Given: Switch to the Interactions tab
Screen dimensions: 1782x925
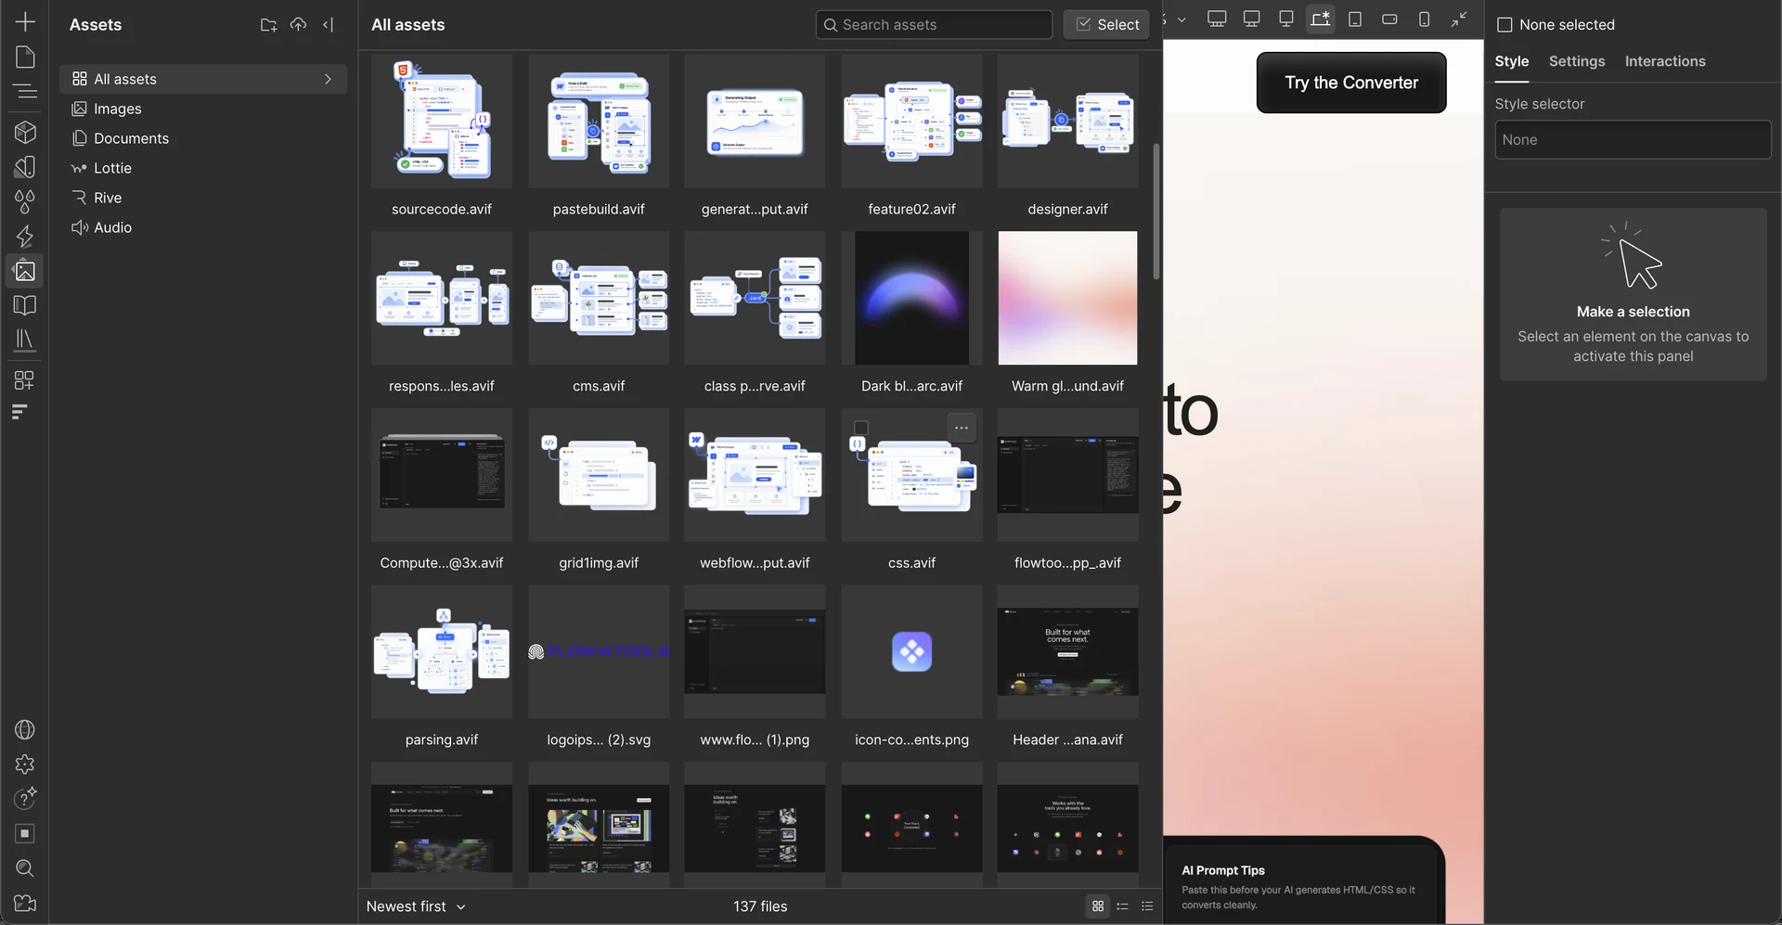Looking at the screenshot, I should click(x=1665, y=61).
